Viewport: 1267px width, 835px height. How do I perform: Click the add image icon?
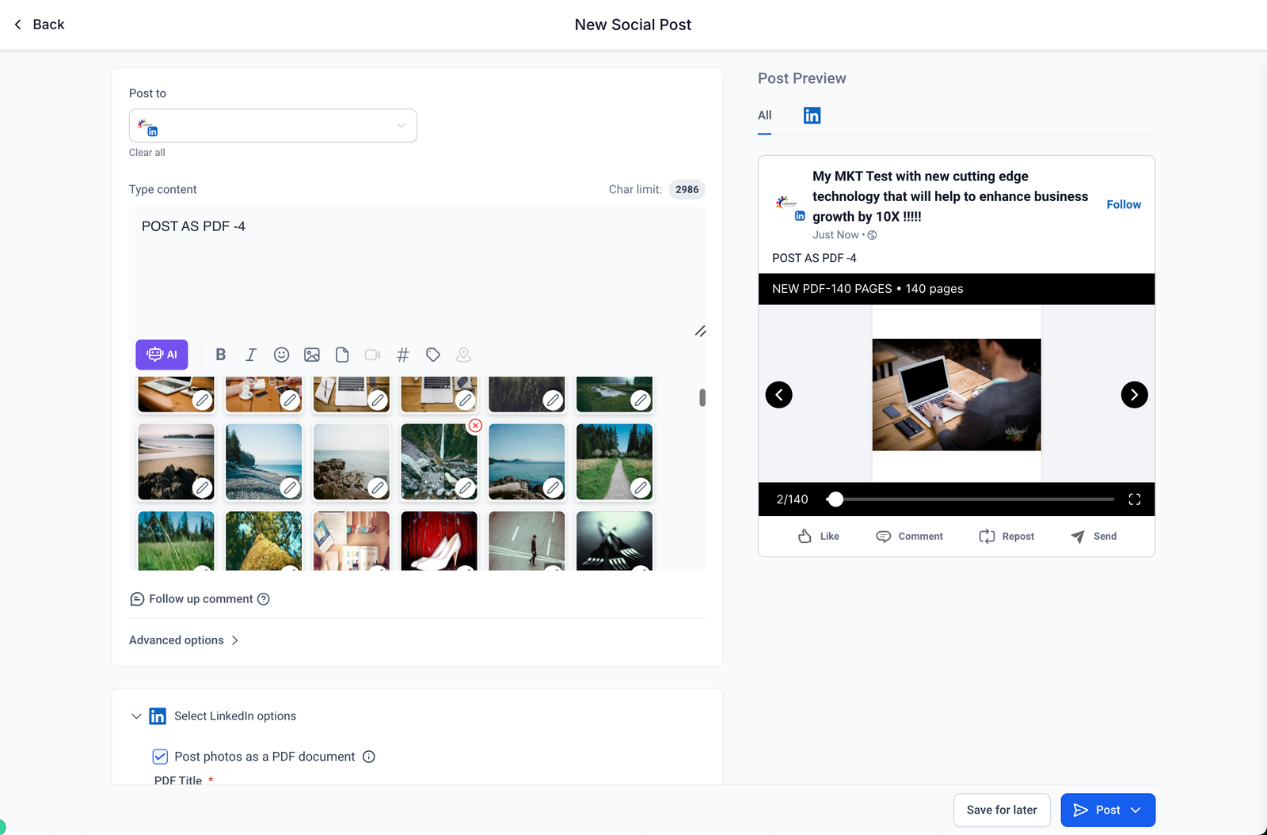pos(312,355)
